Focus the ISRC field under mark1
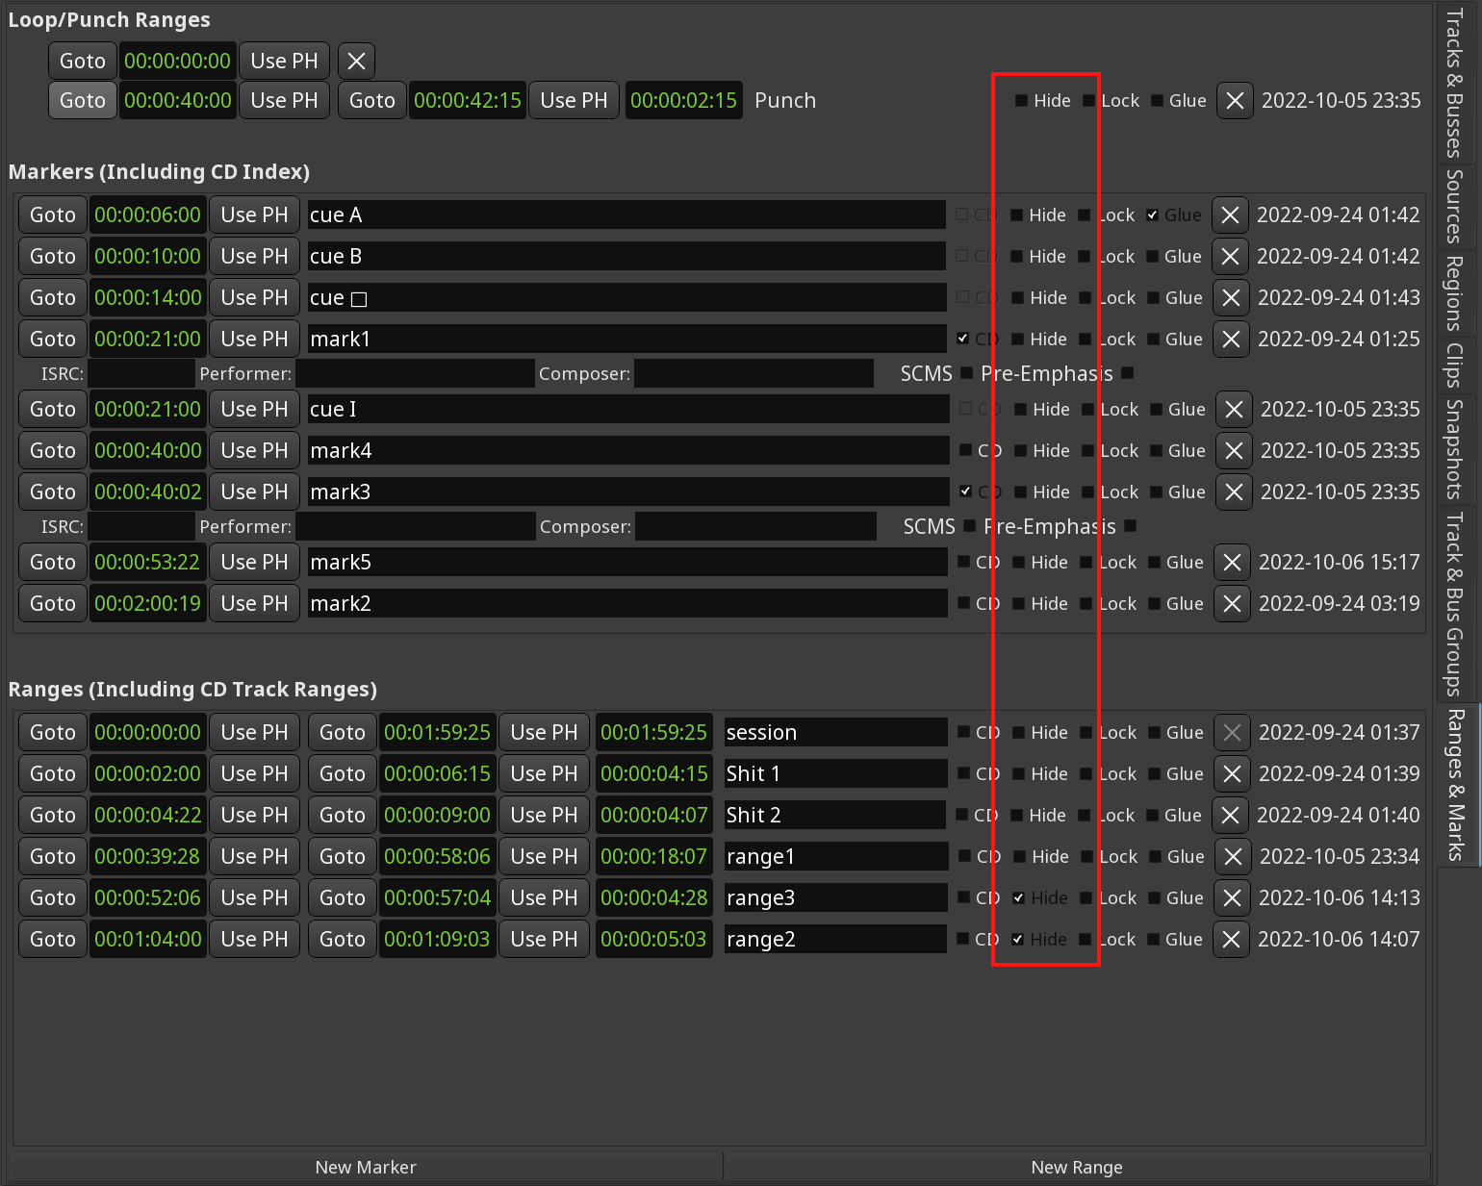 [x=141, y=373]
